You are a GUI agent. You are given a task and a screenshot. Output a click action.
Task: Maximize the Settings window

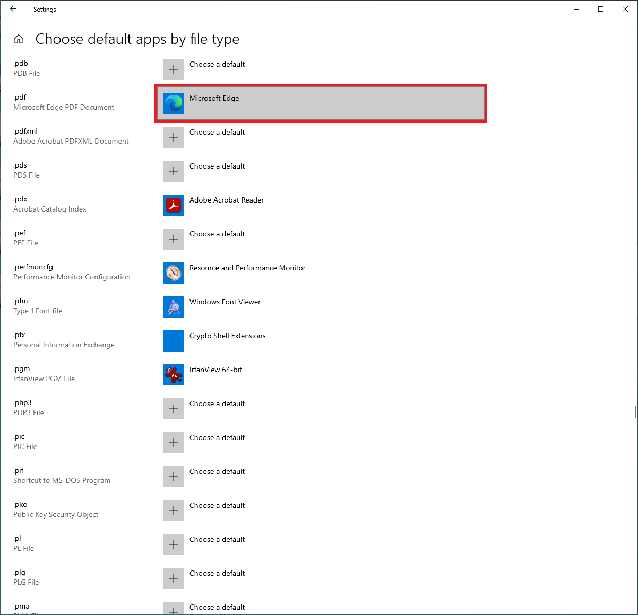[601, 9]
